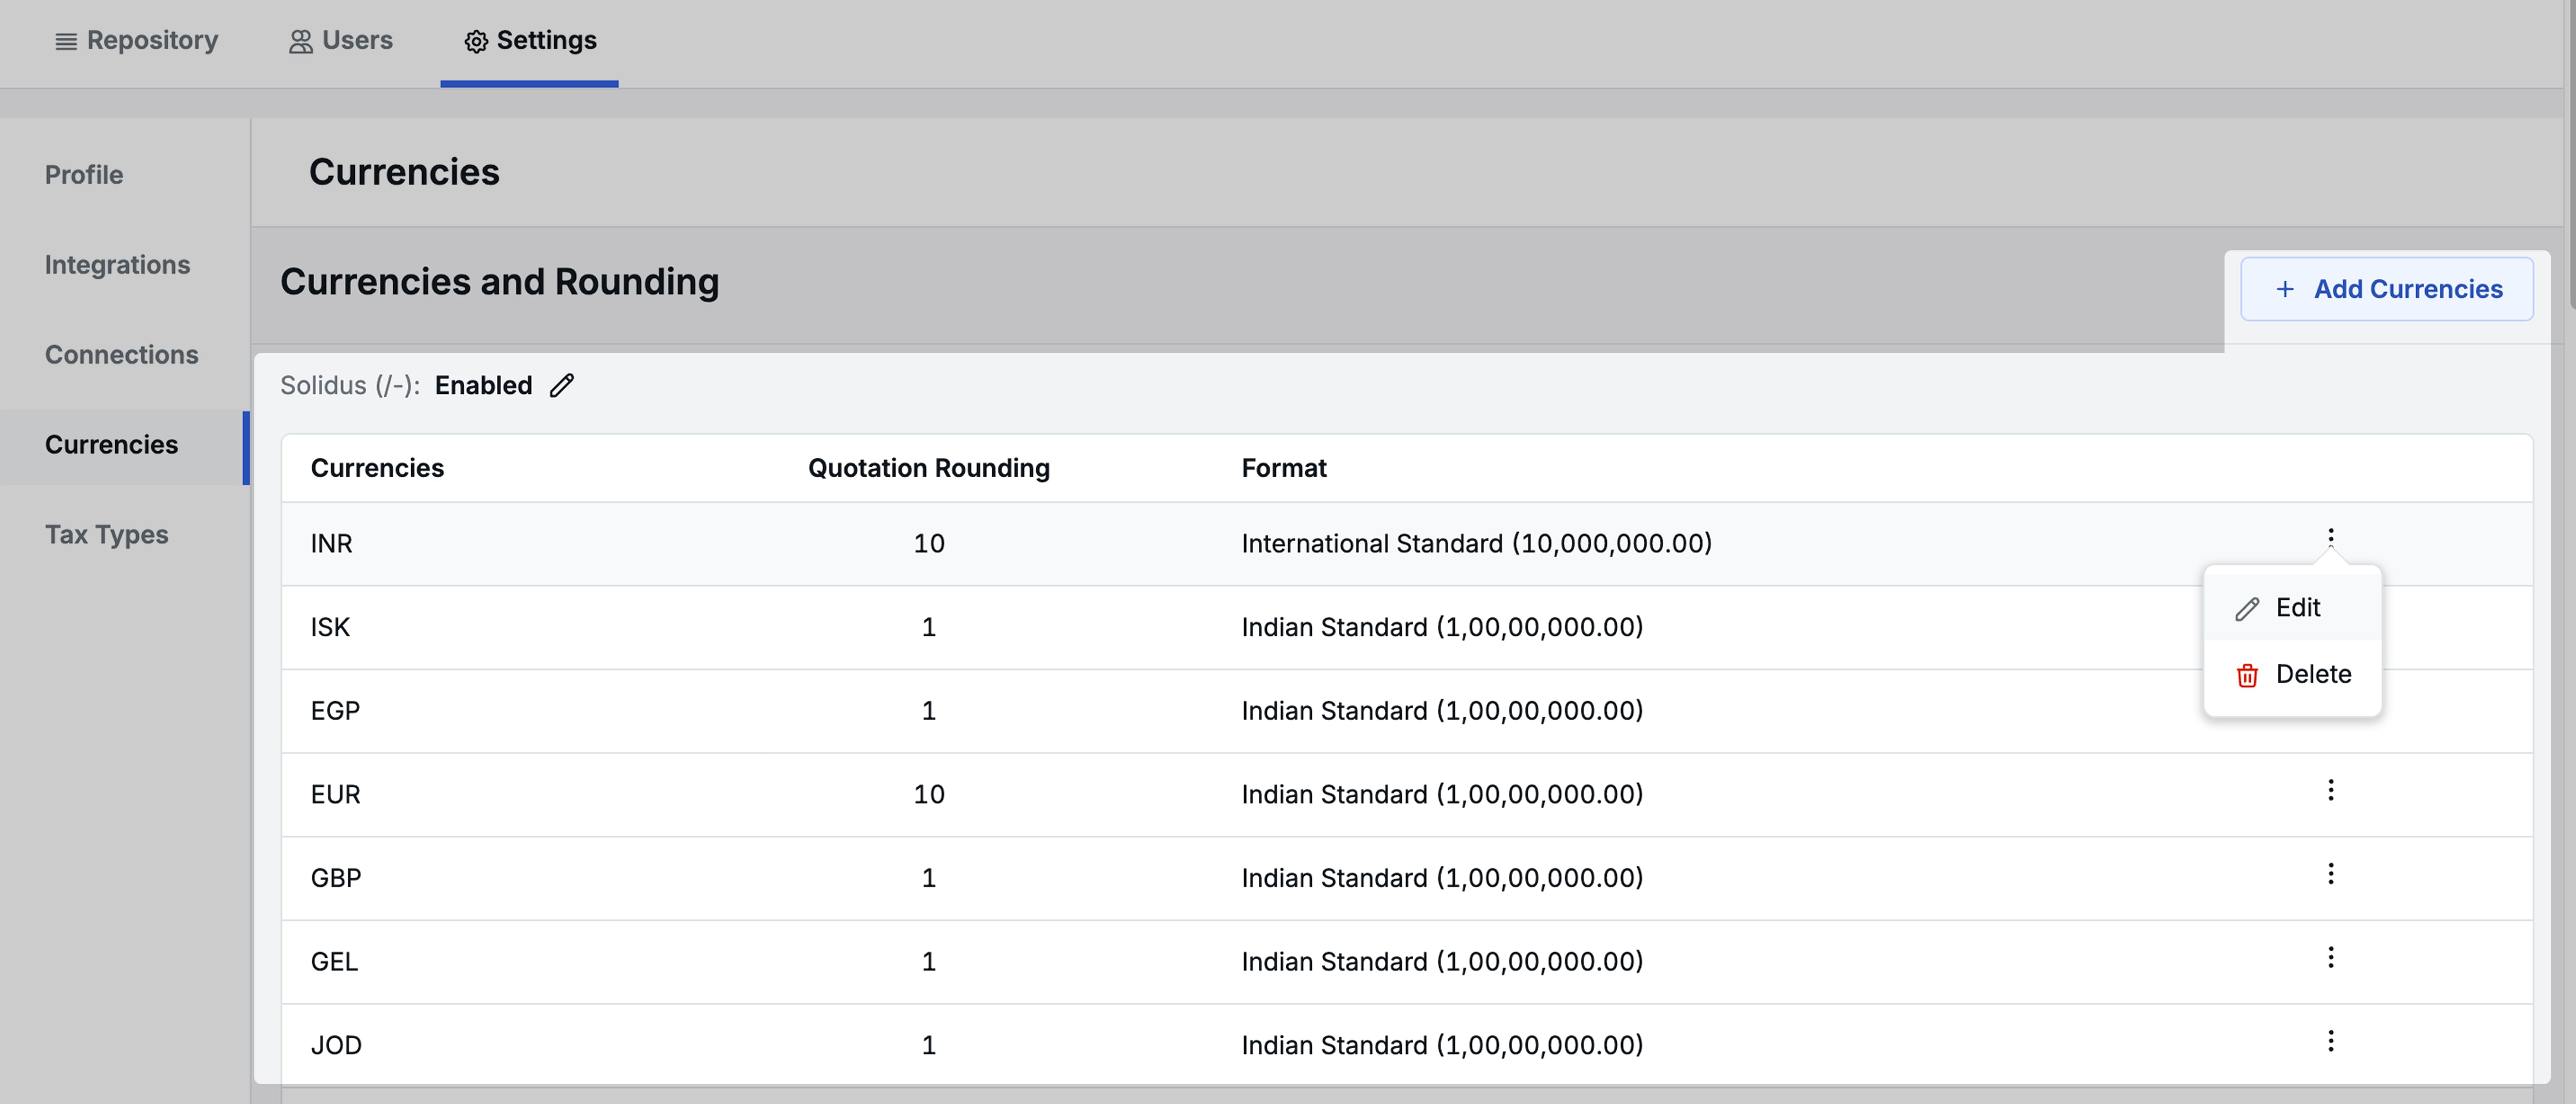2576x1104 pixels.
Task: Switch to the Settings tab
Action: 529,41
